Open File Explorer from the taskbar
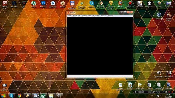Image resolution: width=175 pixels, height=98 pixels. 51,96
